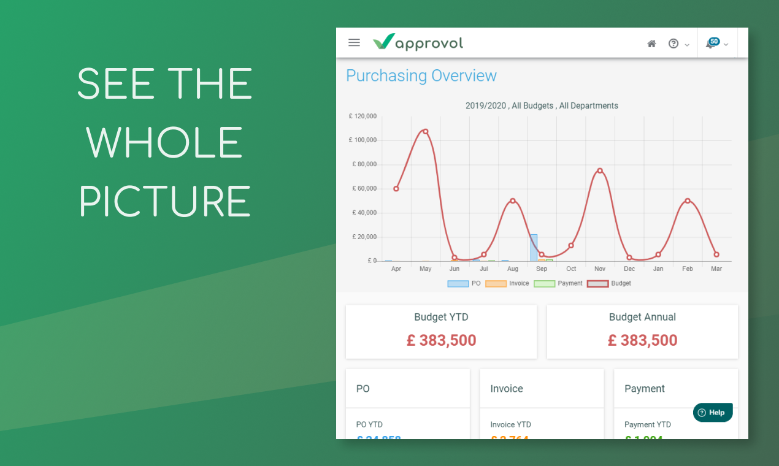Click the February budget data point
Image resolution: width=779 pixels, height=466 pixels.
[x=688, y=201]
